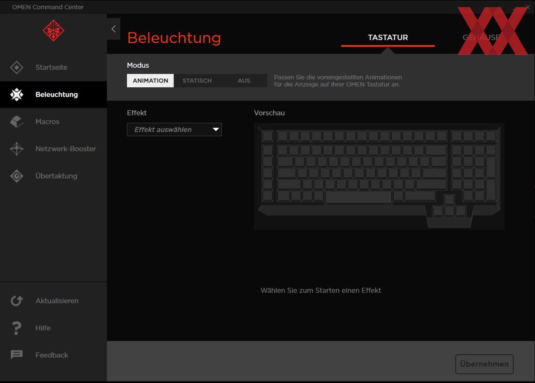Switch to STATISCH mode

click(197, 81)
